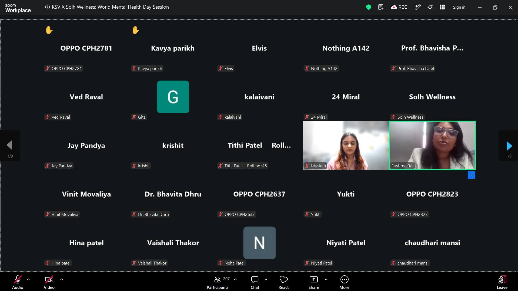Click Neha Patel's N avatar tile

pos(259,243)
